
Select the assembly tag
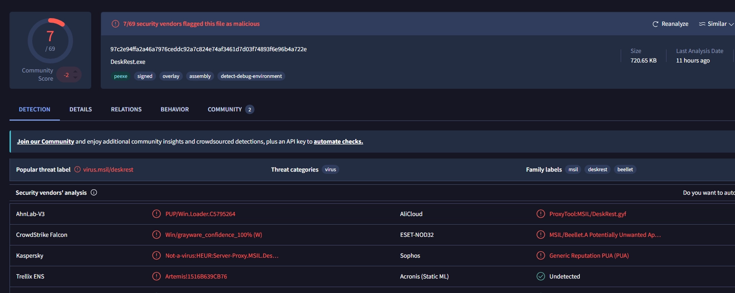pos(200,76)
